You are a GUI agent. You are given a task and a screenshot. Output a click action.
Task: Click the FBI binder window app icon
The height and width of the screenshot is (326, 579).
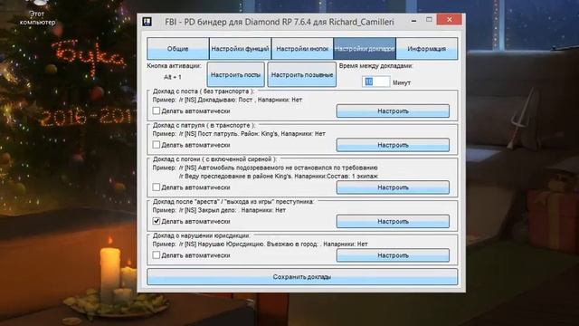147,22
